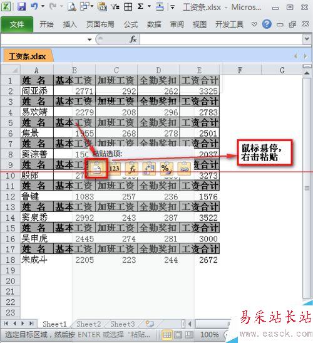Choose Transpose in the paste options popup
The height and width of the screenshot is (343, 313).
tap(149, 169)
